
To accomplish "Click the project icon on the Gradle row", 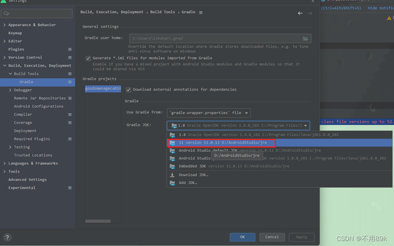I will [70, 82].
